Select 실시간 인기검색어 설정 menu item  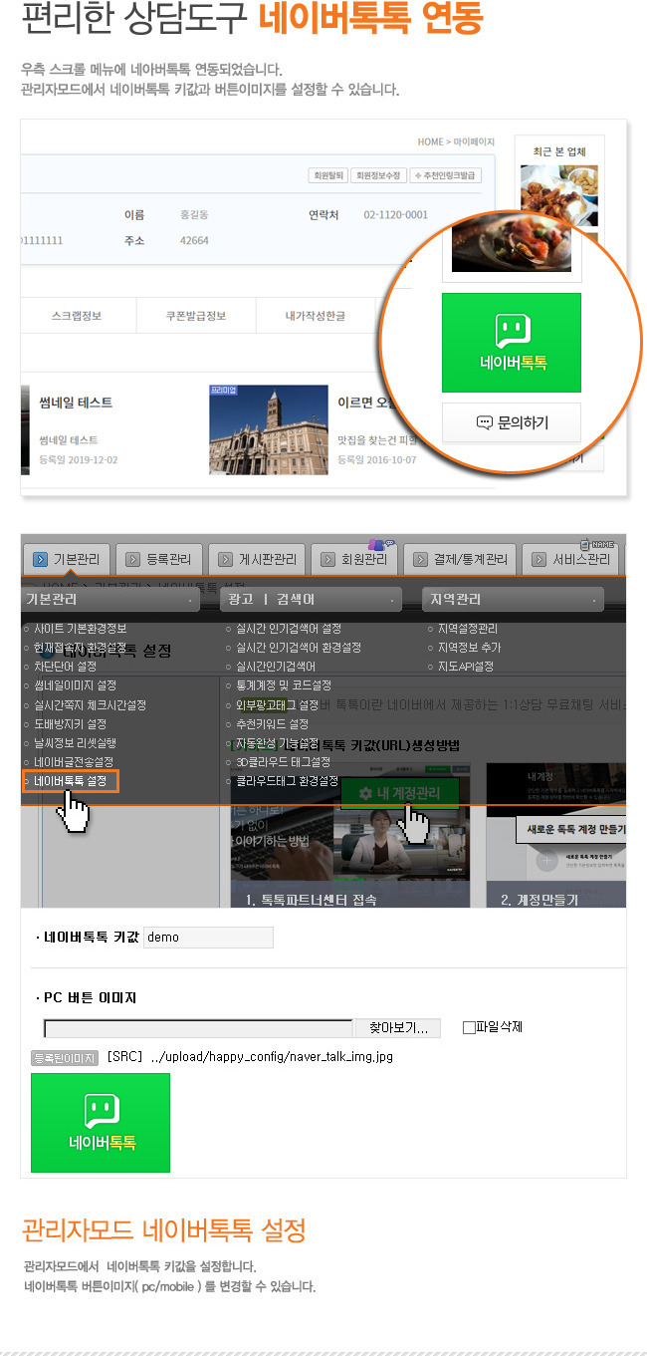[x=289, y=629]
